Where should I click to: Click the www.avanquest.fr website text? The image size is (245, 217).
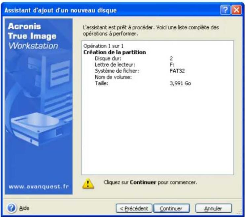click(39, 186)
